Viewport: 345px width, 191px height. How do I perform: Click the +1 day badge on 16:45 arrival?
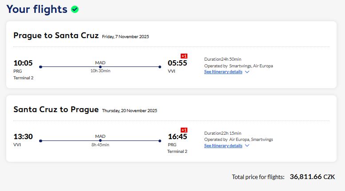coord(184,130)
